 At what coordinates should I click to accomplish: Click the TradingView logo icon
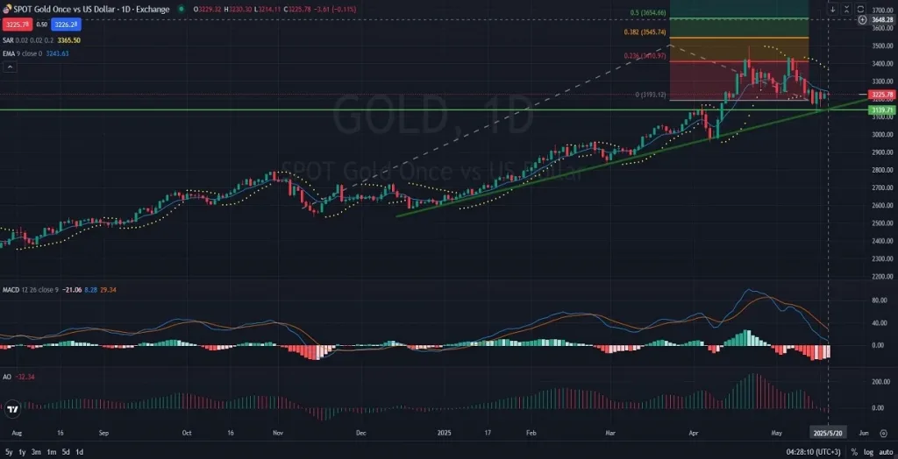12,410
